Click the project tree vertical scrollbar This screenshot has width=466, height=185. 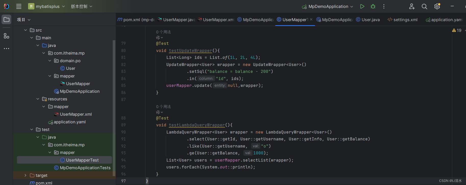coord(114,108)
